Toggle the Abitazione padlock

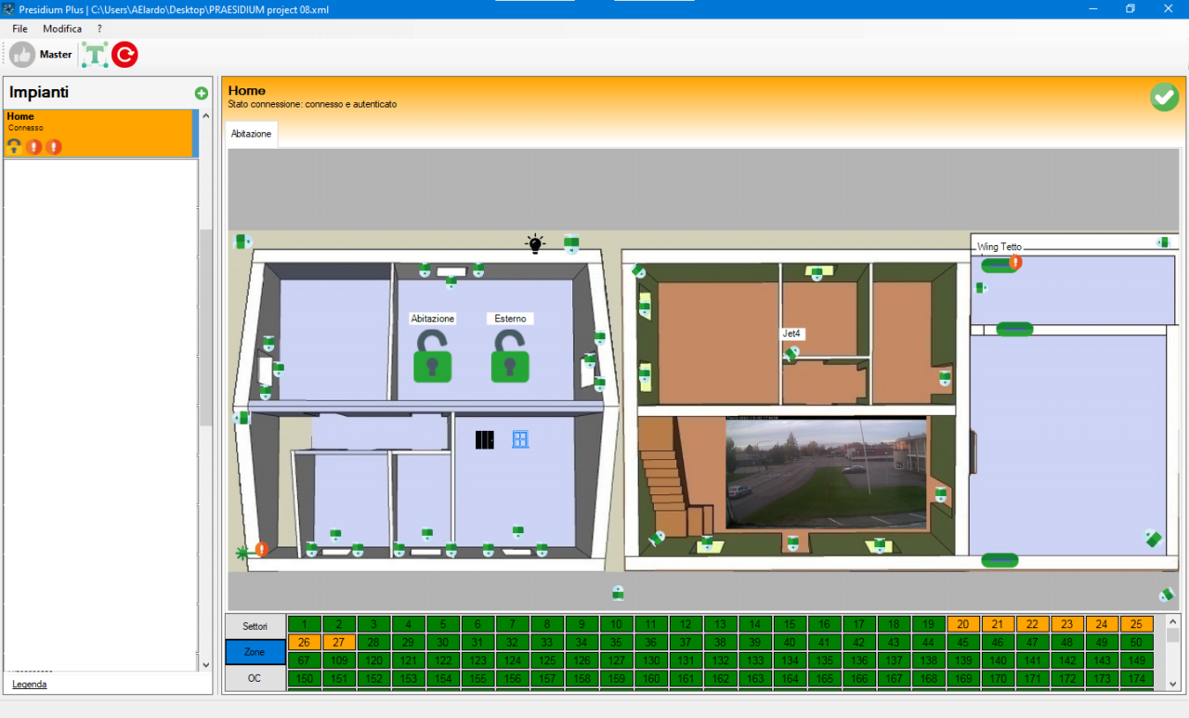(x=432, y=358)
